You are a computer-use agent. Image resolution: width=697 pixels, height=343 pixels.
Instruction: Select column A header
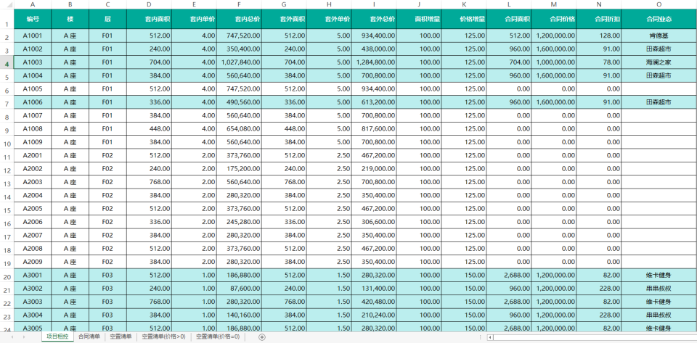(x=33, y=4)
